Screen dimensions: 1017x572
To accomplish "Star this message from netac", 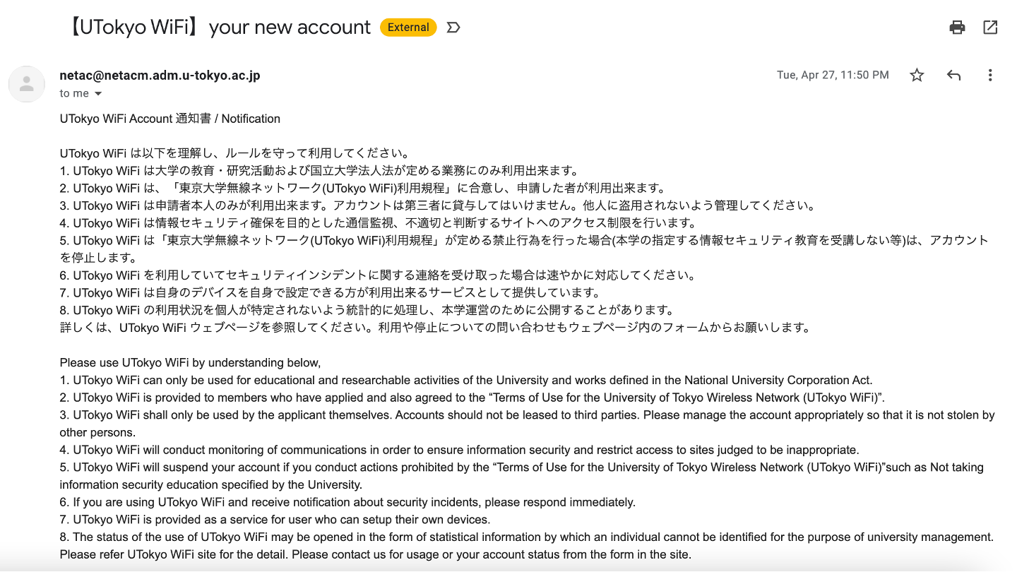I will 917,75.
